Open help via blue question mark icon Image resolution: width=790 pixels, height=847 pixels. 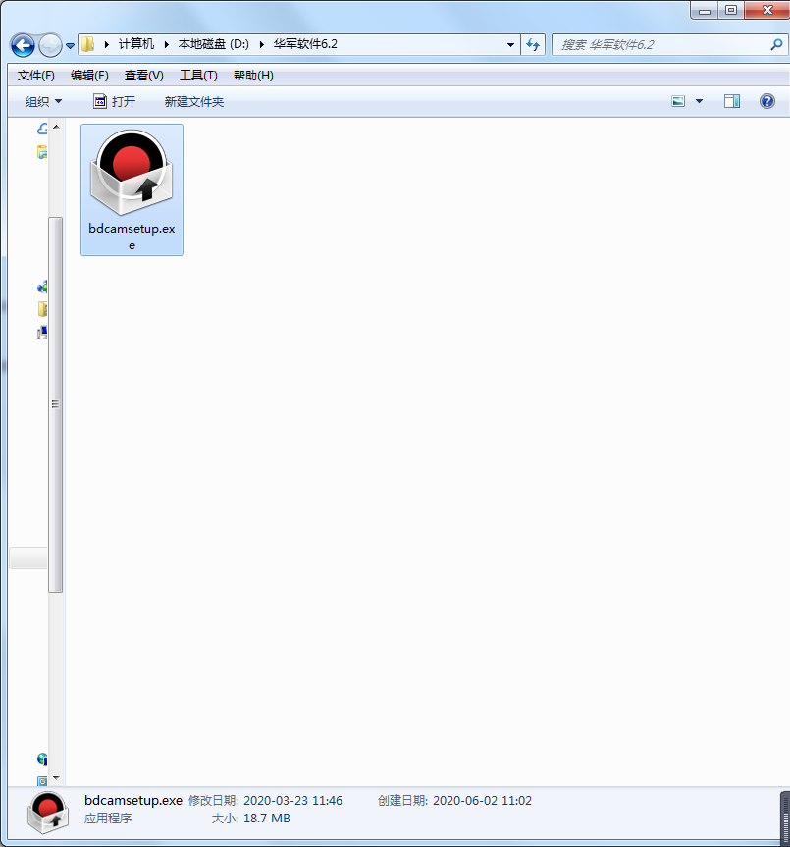(766, 101)
